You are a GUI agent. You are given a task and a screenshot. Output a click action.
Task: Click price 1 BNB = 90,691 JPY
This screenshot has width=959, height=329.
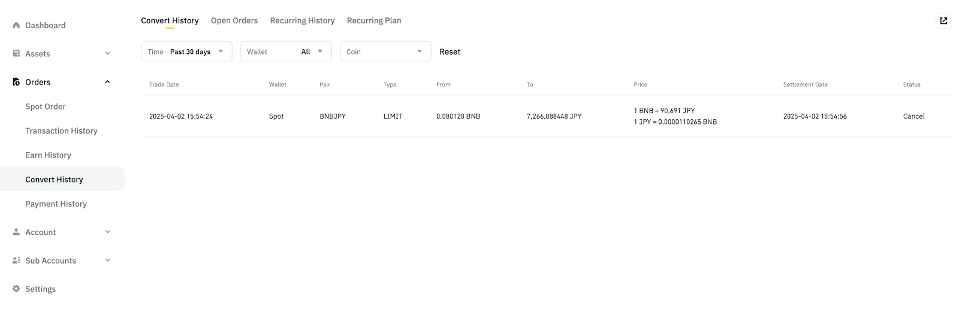point(664,111)
